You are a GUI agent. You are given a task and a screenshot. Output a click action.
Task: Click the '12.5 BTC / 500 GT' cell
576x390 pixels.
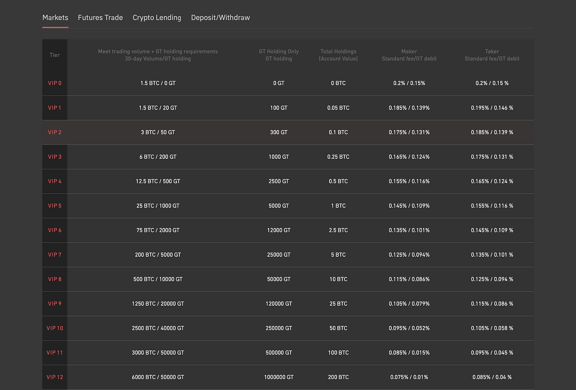click(x=158, y=181)
